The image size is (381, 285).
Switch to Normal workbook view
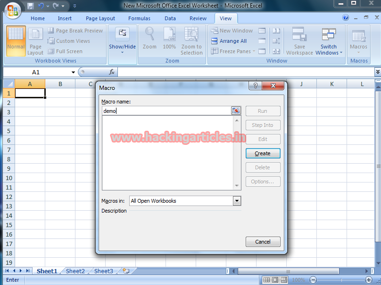coord(16,41)
